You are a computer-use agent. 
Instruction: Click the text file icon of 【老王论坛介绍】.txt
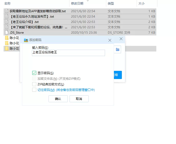coord(7,22)
